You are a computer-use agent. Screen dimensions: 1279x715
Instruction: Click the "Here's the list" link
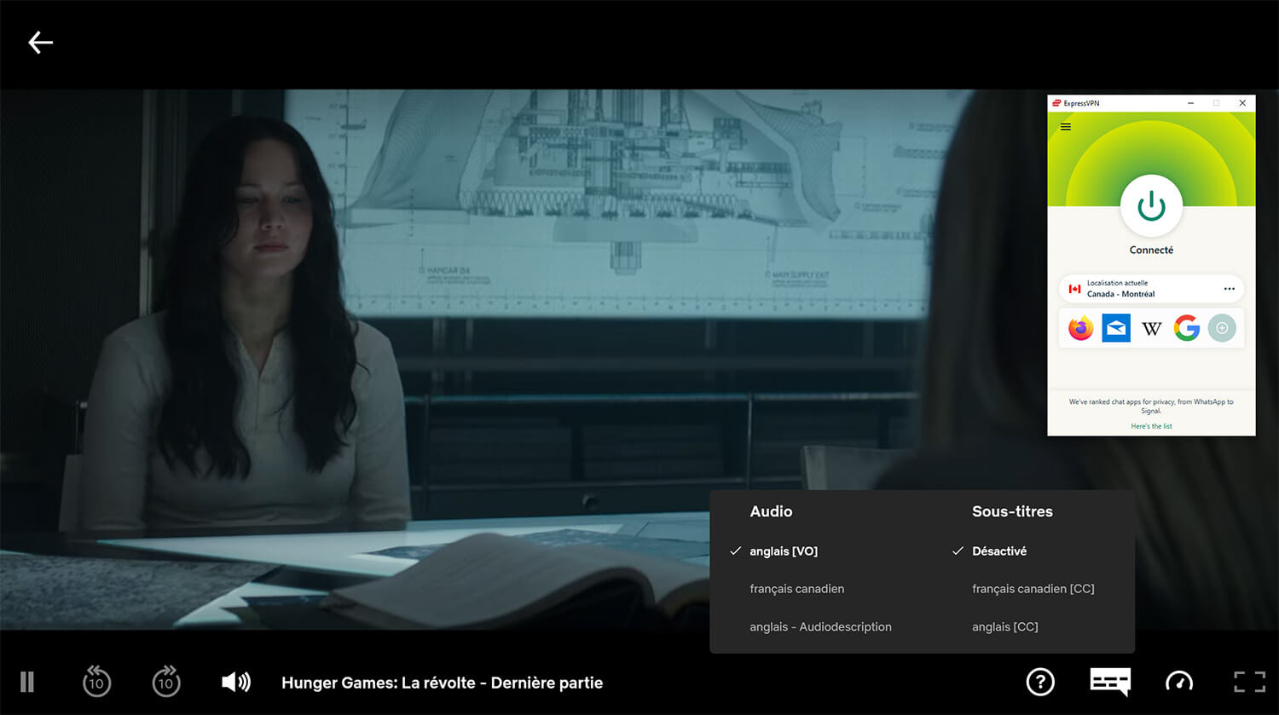[x=1151, y=426]
